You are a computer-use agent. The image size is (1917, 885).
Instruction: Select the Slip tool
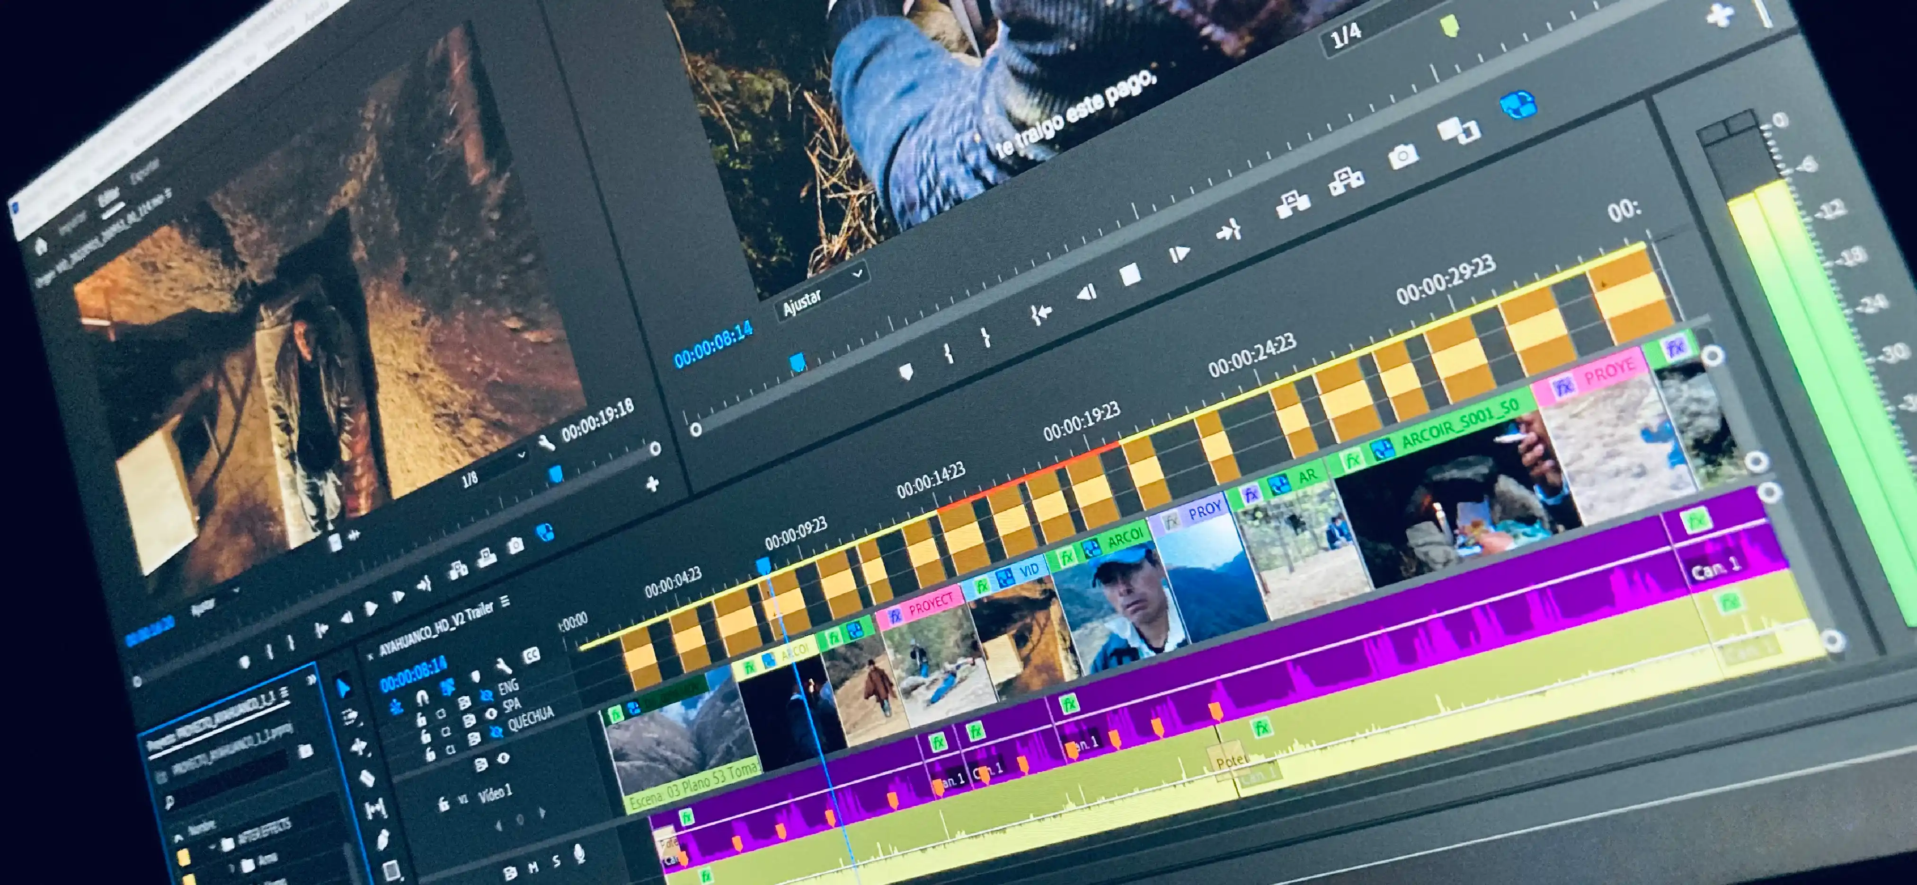(375, 809)
